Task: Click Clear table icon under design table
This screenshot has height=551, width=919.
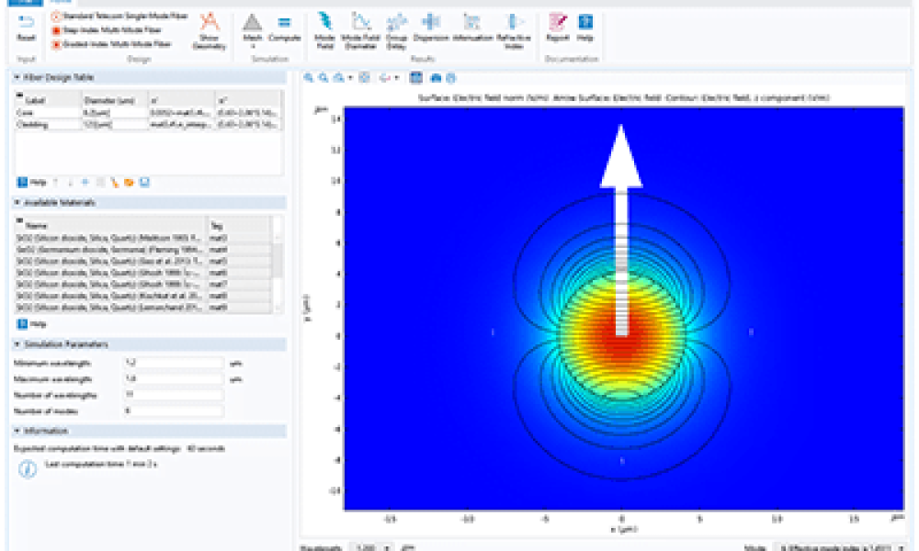Action: pyautogui.click(x=115, y=182)
